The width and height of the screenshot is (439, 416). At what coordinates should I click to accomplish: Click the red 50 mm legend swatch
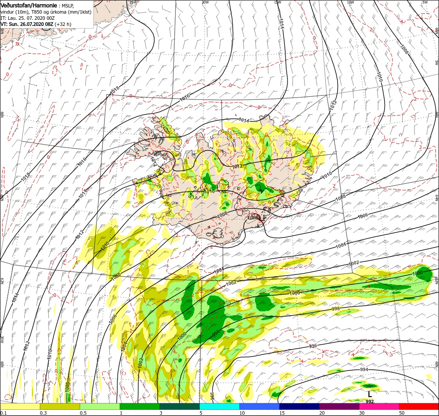[419, 406]
